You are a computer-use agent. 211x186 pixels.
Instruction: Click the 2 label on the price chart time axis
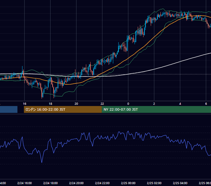click(x=154, y=104)
